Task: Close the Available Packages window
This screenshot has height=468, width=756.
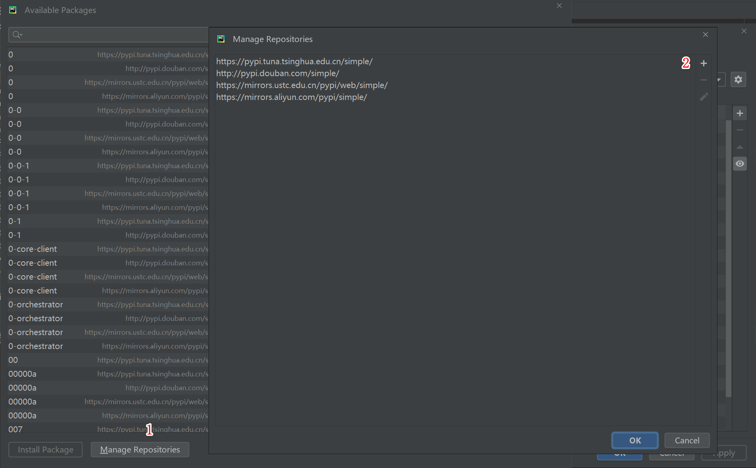Action: [559, 6]
